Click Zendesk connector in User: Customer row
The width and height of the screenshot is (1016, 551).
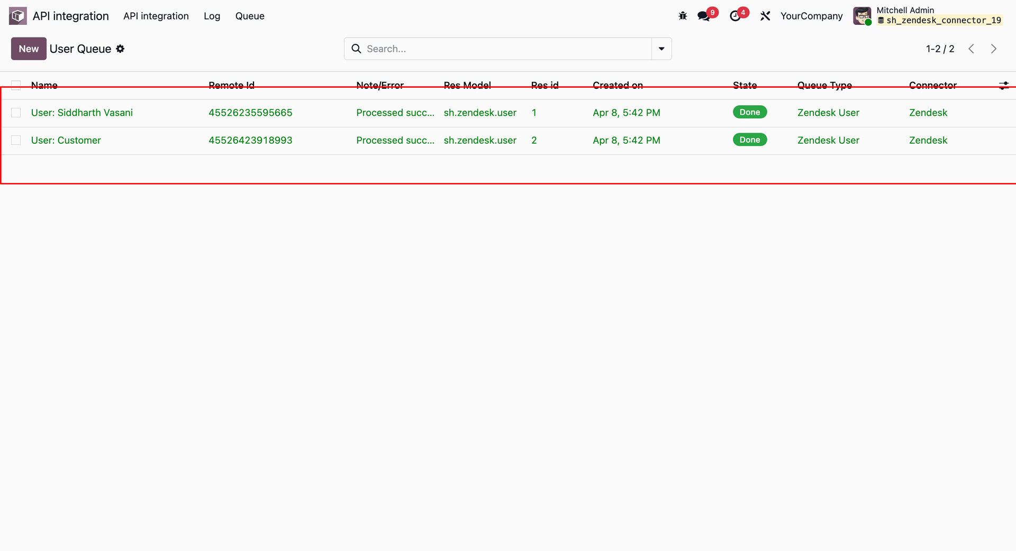click(928, 140)
